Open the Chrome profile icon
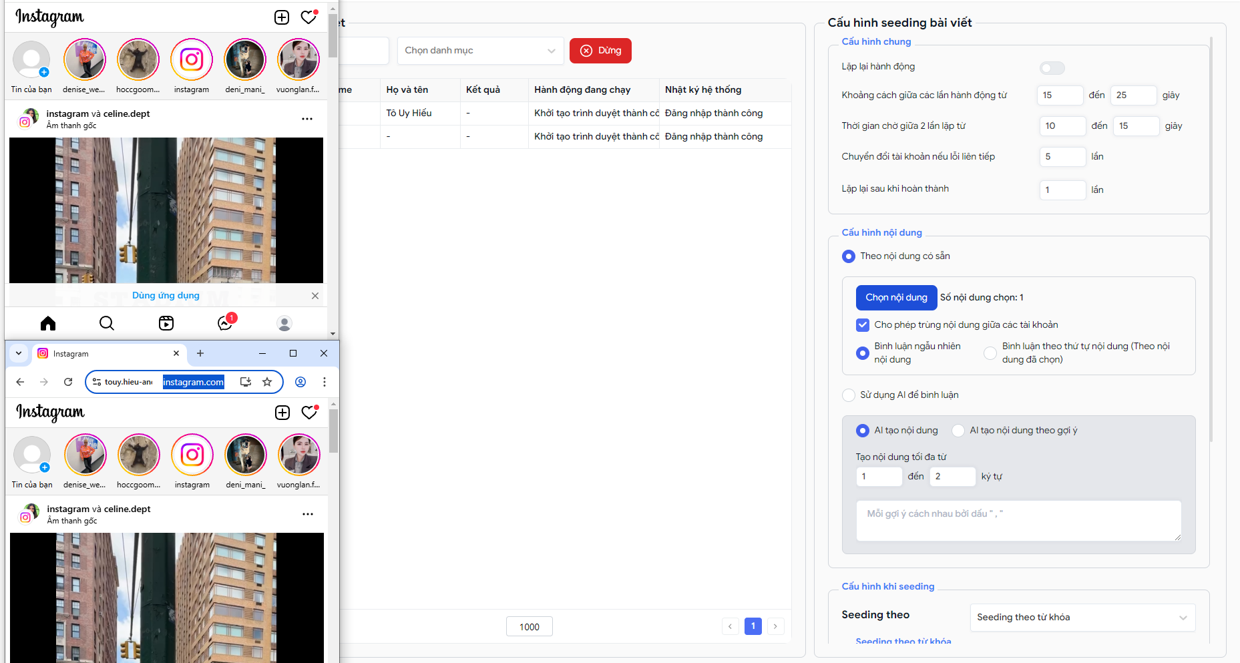The width and height of the screenshot is (1240, 663). point(300,382)
